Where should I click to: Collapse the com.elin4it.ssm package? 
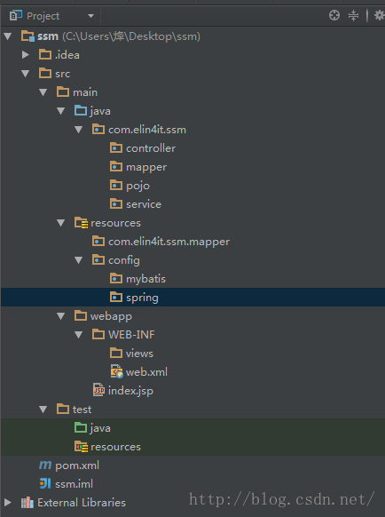[x=79, y=130]
